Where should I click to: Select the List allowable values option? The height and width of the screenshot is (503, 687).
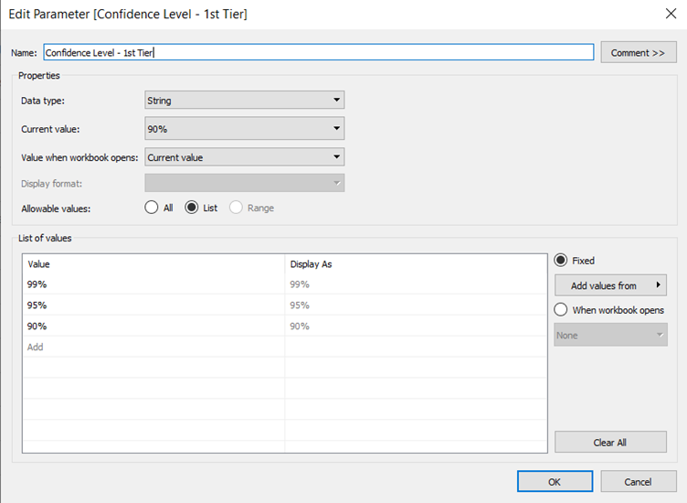pyautogui.click(x=192, y=208)
